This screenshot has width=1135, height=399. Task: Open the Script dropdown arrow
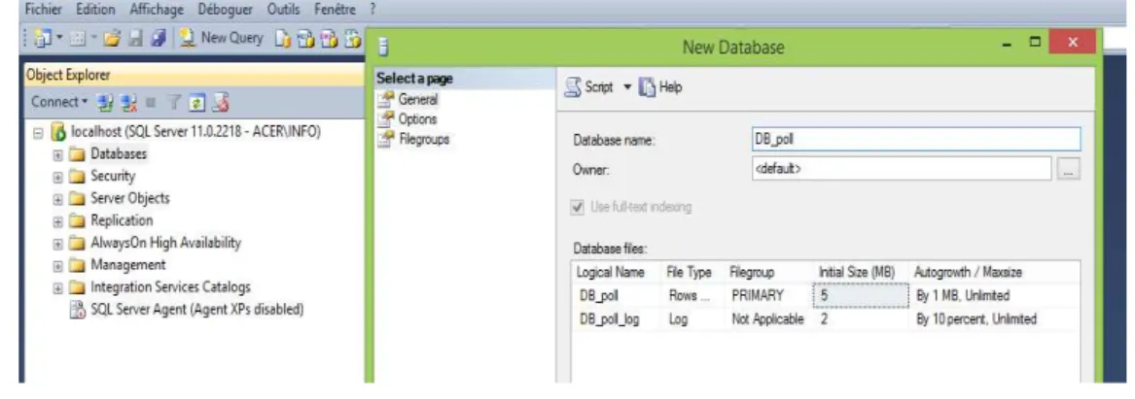[x=627, y=87]
